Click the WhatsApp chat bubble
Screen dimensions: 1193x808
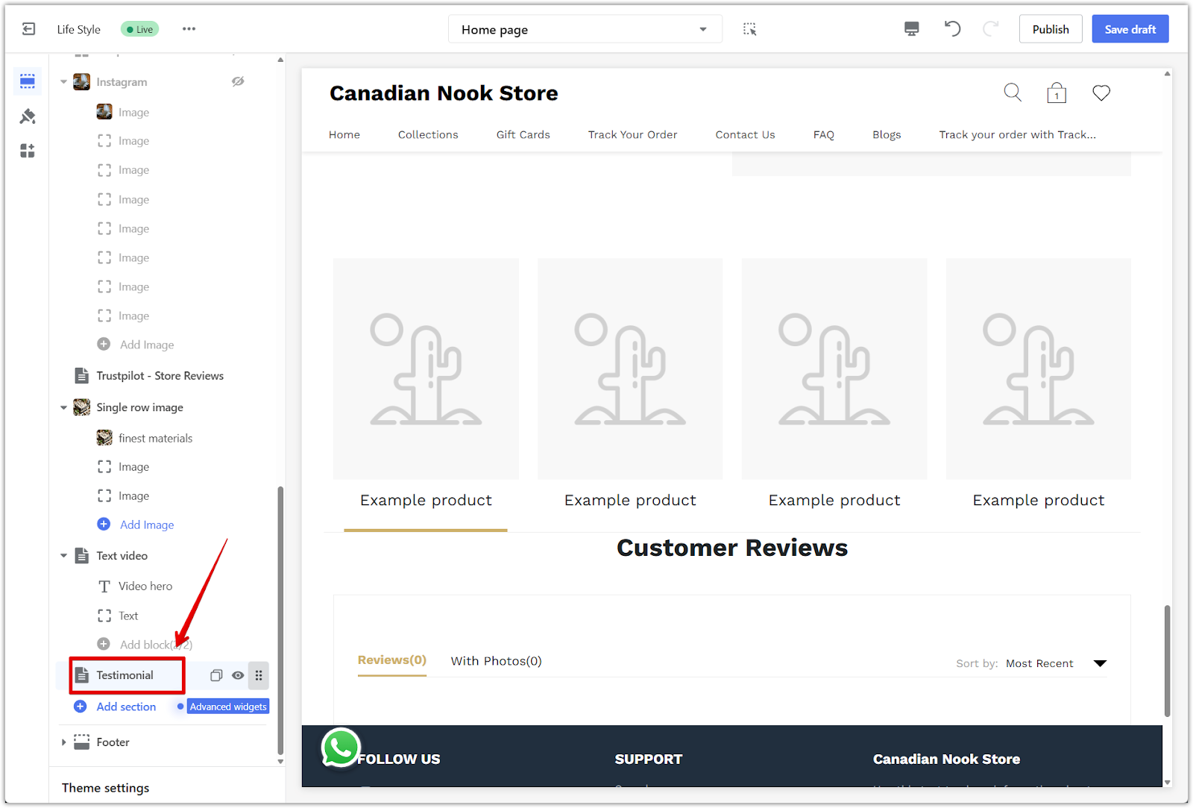pyautogui.click(x=341, y=748)
